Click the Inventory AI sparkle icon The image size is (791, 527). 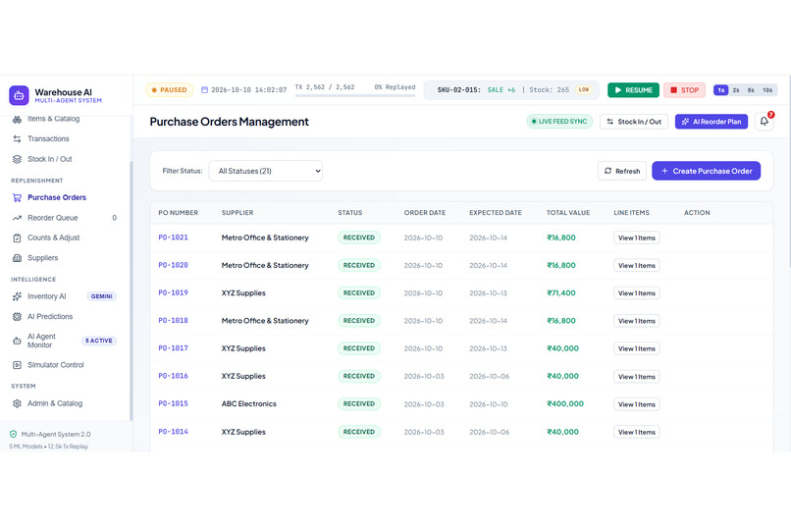tap(17, 296)
